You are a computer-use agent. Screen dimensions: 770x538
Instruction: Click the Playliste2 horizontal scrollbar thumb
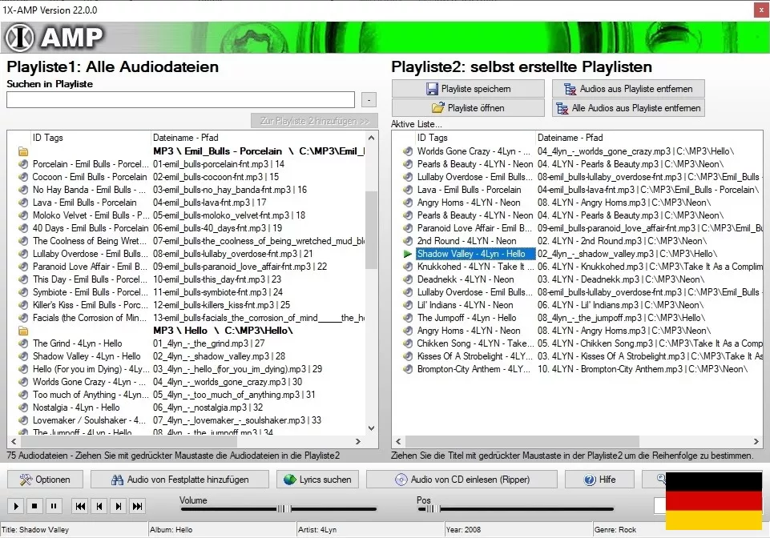pyautogui.click(x=522, y=441)
